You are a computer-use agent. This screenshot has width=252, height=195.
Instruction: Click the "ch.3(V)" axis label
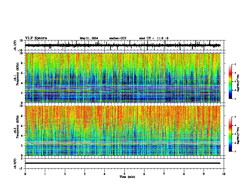(15, 163)
